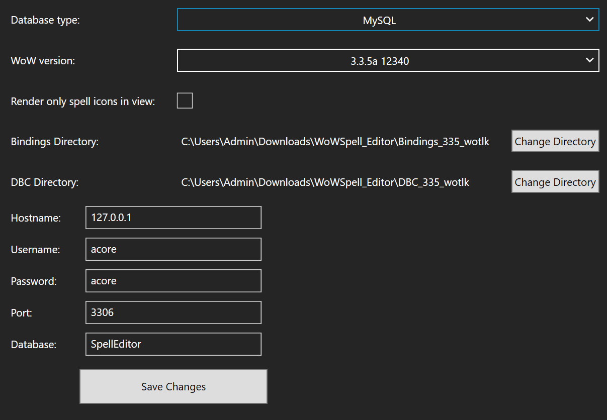Click the WoW version combo box
The image size is (607, 420).
click(387, 60)
